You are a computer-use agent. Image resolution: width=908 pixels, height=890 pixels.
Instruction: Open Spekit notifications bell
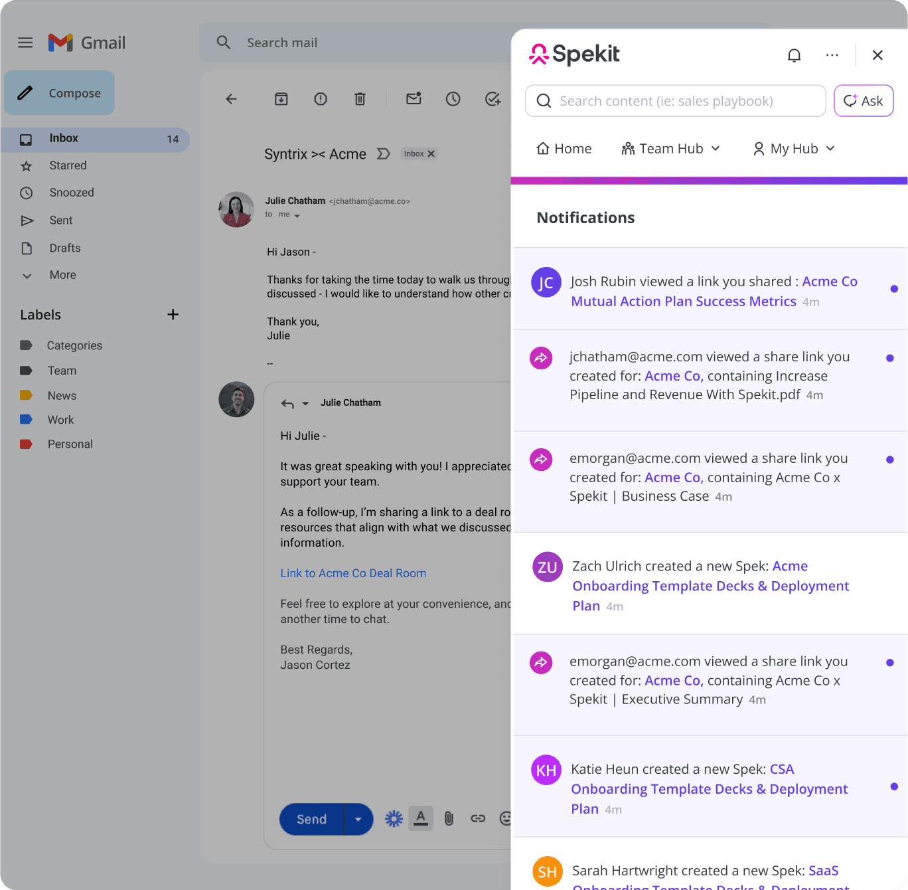(x=794, y=55)
